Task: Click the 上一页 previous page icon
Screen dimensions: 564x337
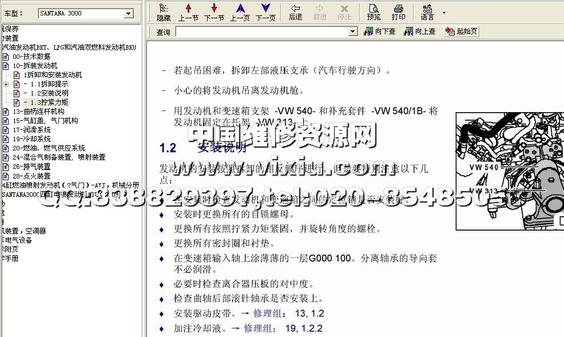Action: [240, 11]
